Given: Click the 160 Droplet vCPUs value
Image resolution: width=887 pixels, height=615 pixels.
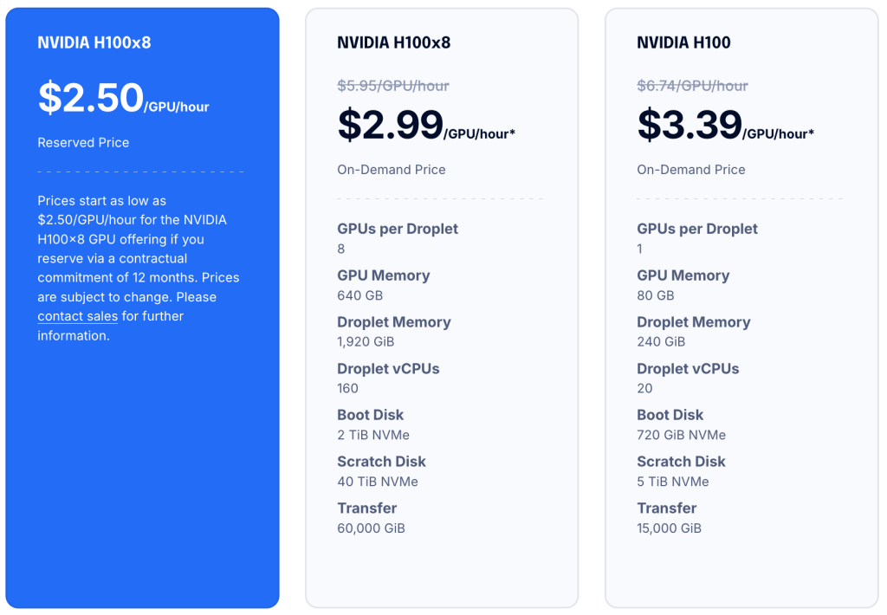Looking at the screenshot, I should [x=347, y=388].
